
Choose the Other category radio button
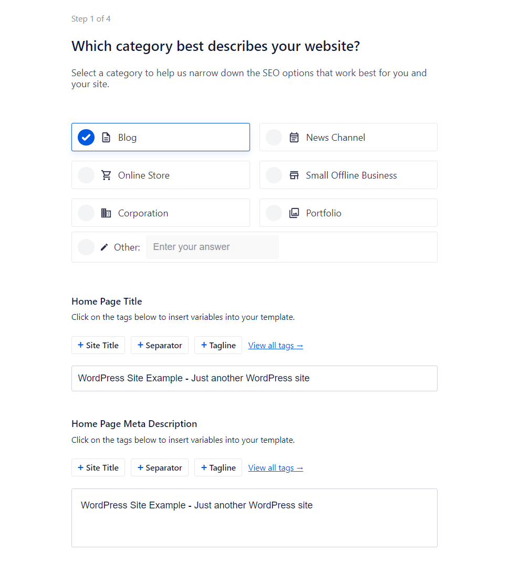click(86, 247)
